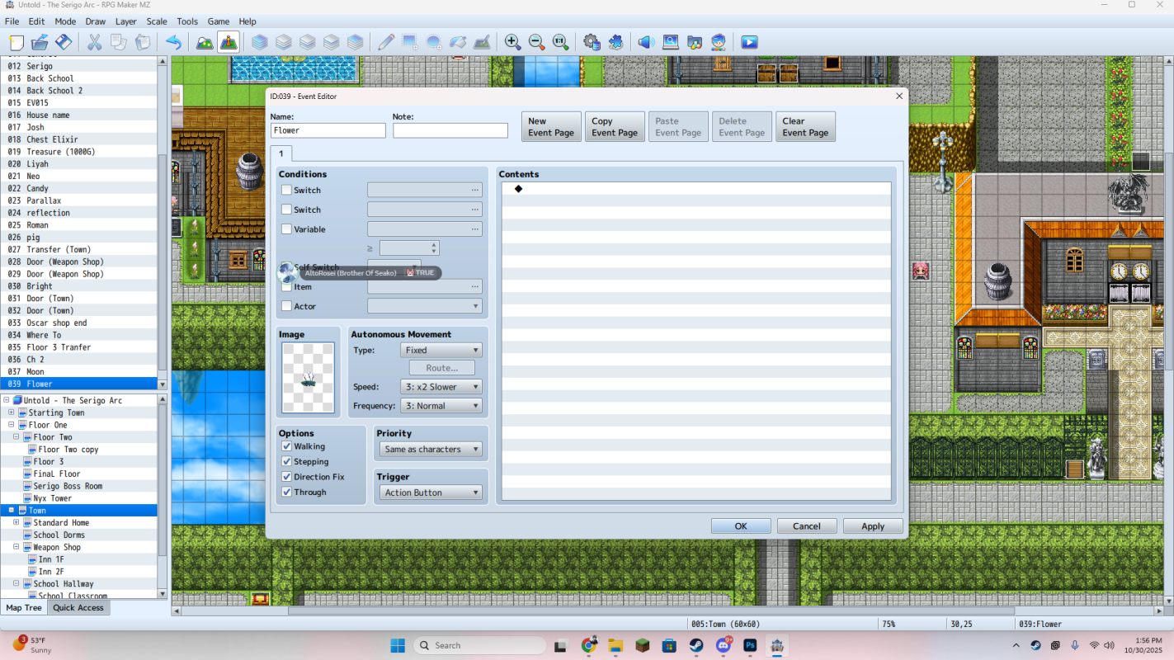Click the Cut scissors icon
This screenshot has width=1174, height=660.
(x=95, y=42)
